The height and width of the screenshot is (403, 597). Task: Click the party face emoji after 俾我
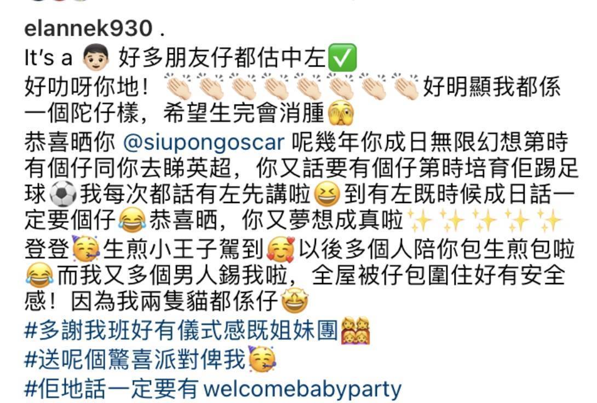pyautogui.click(x=262, y=359)
